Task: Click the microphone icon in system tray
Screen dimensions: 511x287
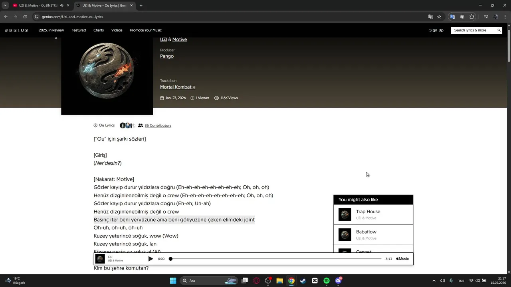Action: pos(451,281)
